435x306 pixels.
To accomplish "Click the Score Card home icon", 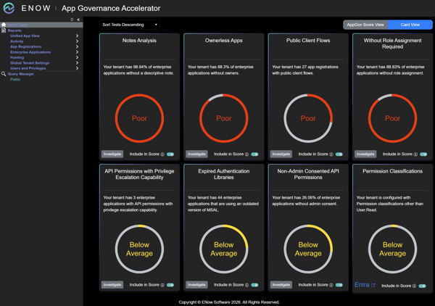I will 4,25.
